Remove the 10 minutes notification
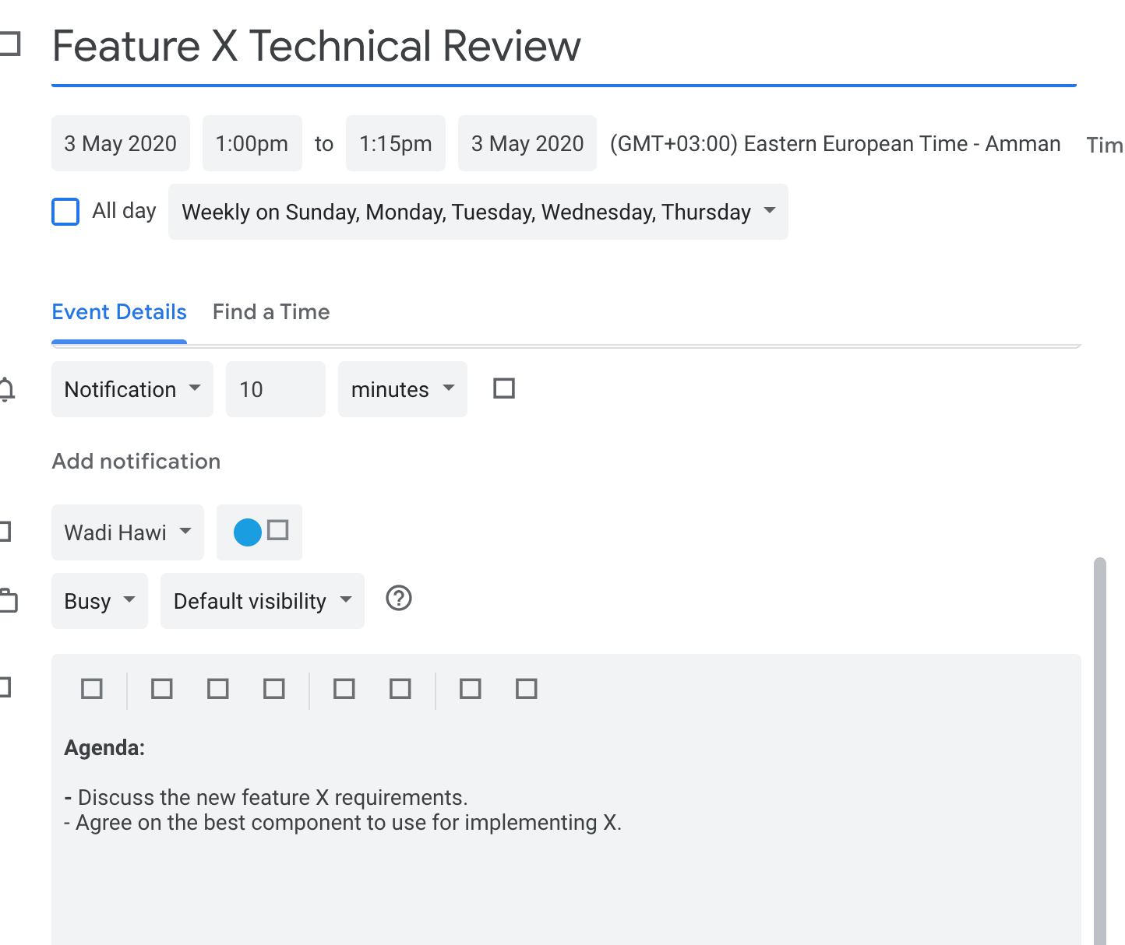 pos(504,388)
